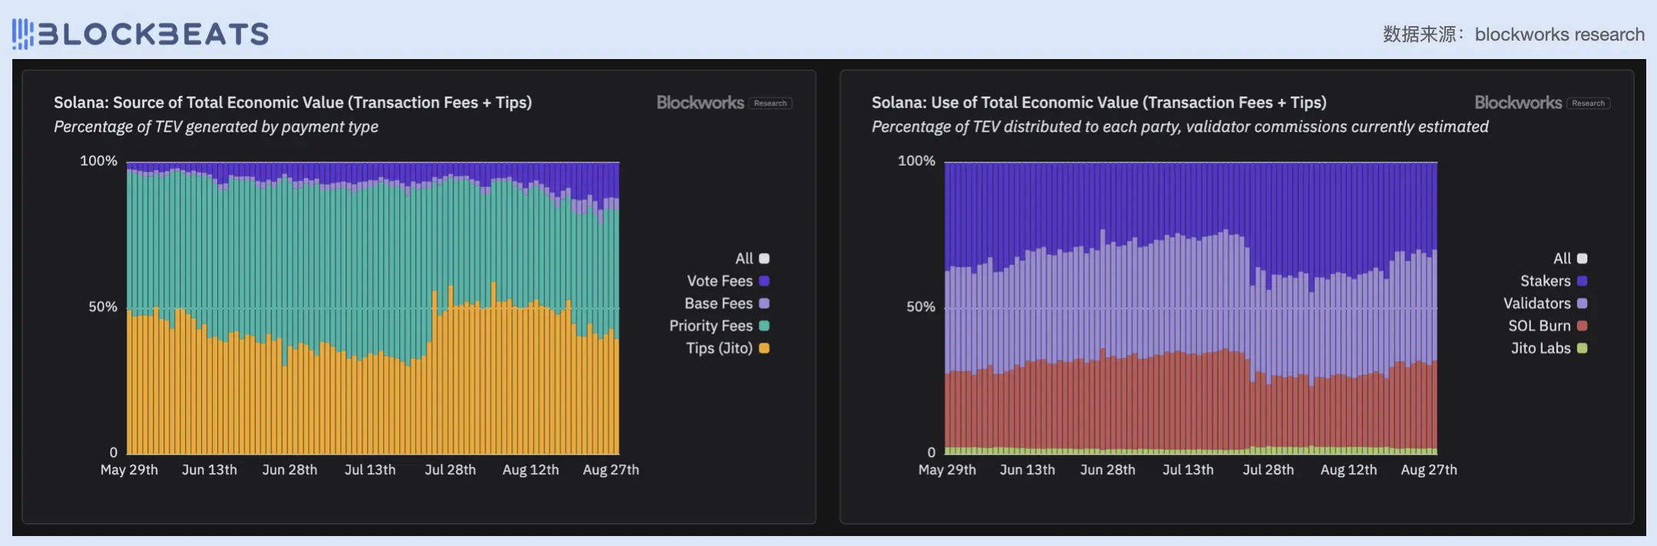Click the Jito Labs legend entry
The image size is (1657, 546).
click(x=1549, y=348)
